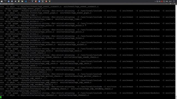Click the '--- objs/src/os/unix/ngx_udp_send.o ---' line

click(24, 78)
